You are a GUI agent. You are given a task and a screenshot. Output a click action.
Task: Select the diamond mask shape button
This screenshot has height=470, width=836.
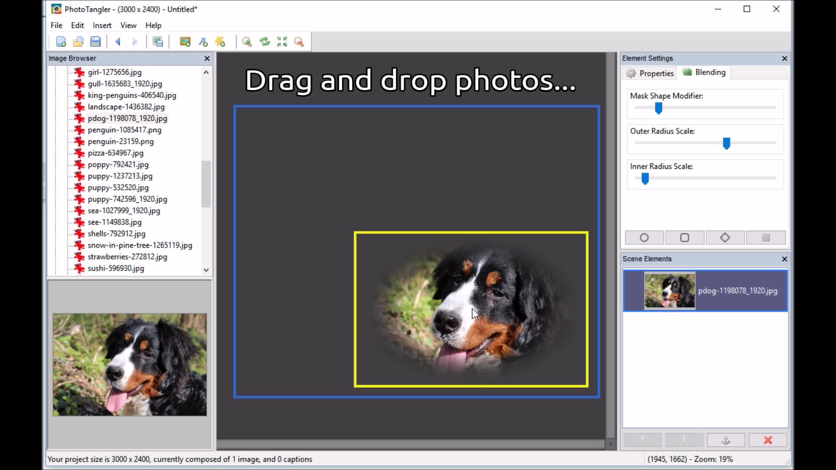(725, 238)
